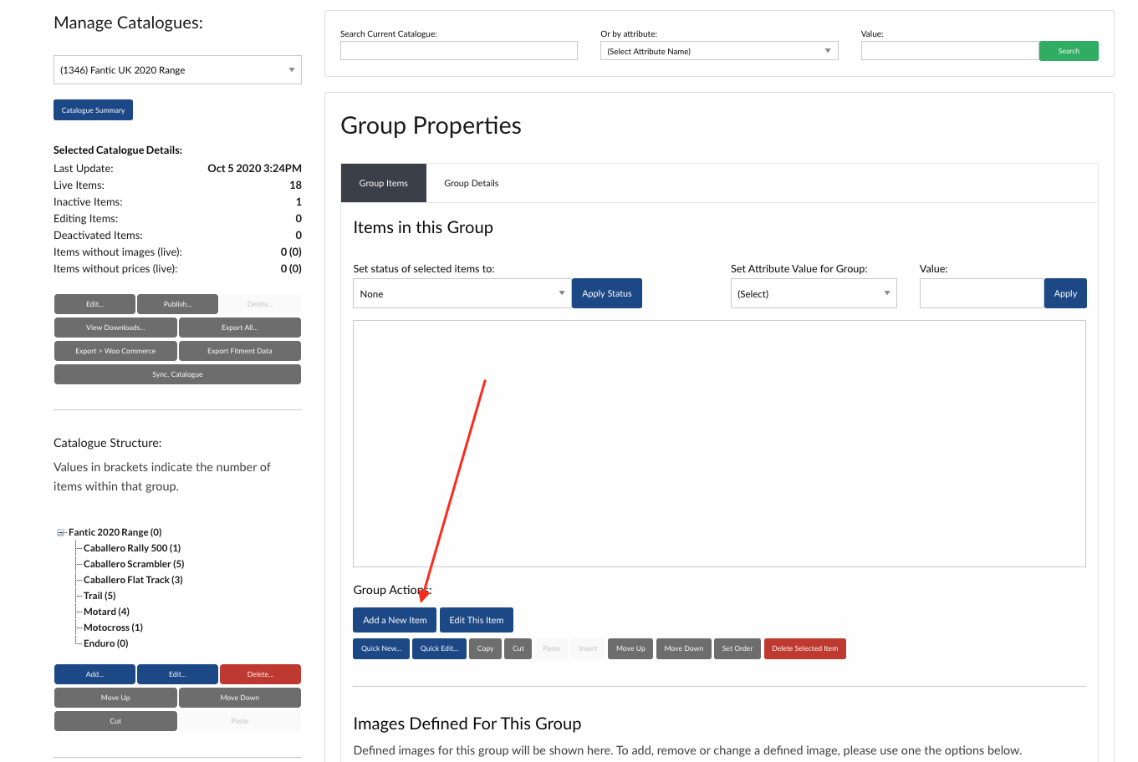Viewport: 1138px width, 762px height.
Task: Click the Add a New Item button
Action: [395, 620]
